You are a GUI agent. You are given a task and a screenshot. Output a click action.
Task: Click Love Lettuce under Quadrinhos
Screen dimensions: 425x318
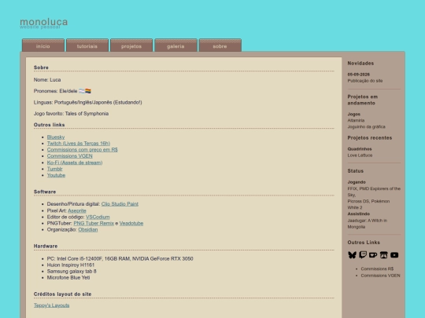click(x=360, y=155)
